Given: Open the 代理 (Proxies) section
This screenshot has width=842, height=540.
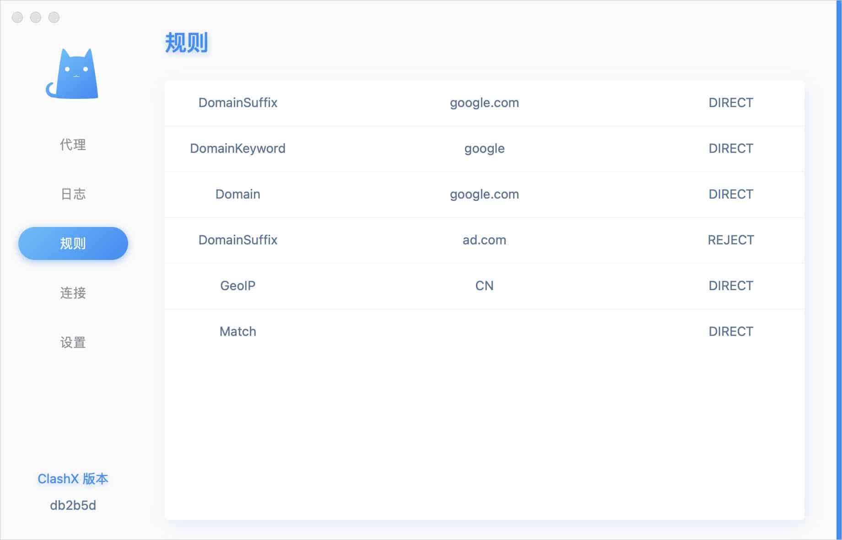Looking at the screenshot, I should 73,145.
